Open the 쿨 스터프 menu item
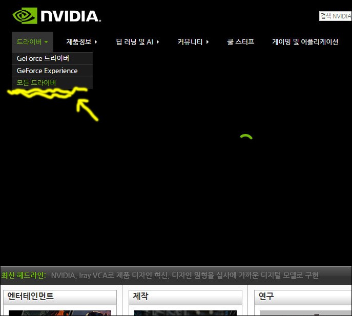This screenshot has width=352, height=316. (x=240, y=42)
